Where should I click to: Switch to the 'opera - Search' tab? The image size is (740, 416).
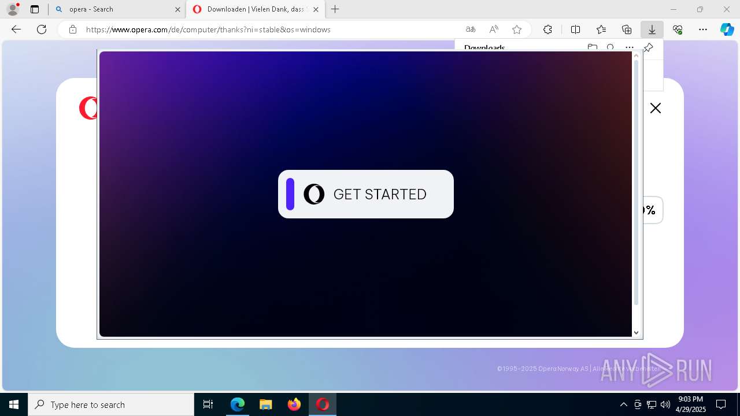pyautogui.click(x=117, y=9)
